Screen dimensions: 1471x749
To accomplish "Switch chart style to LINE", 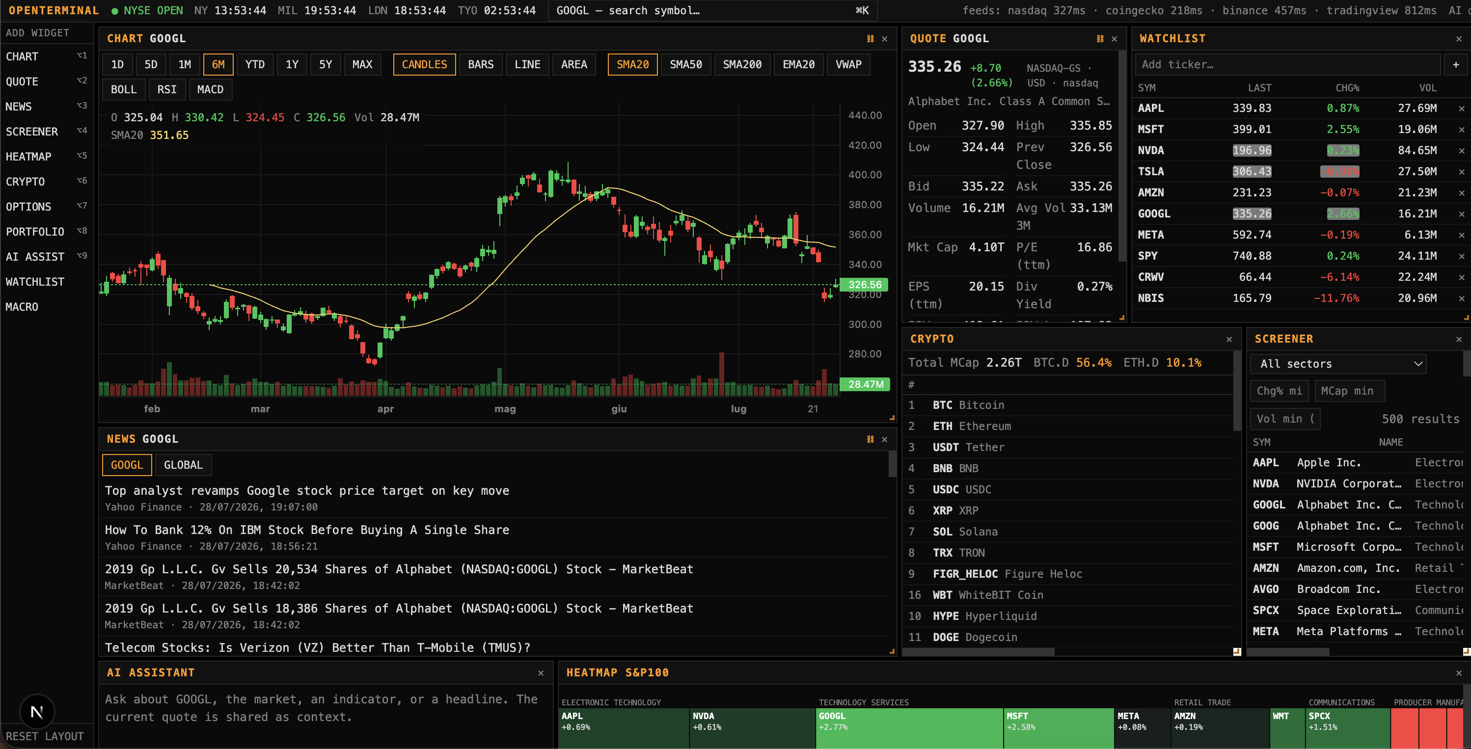I will (527, 64).
